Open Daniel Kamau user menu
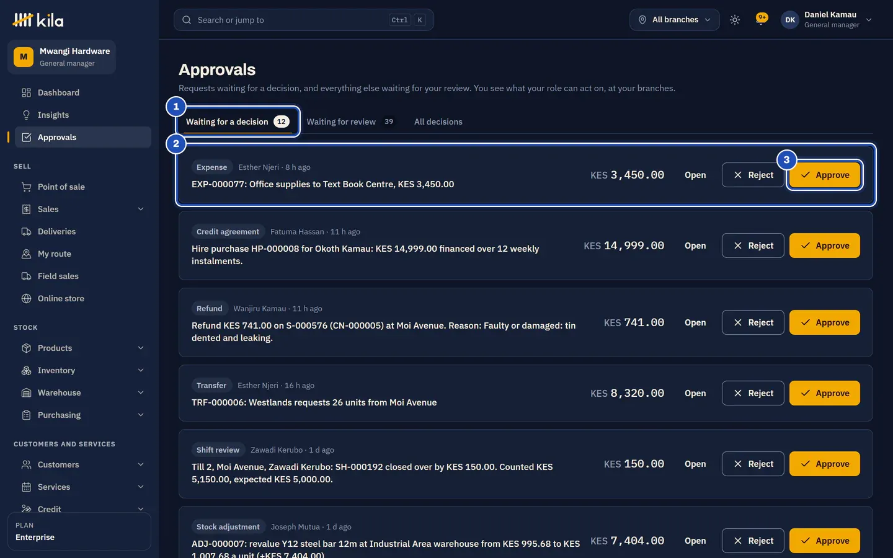This screenshot has height=558, width=893. [x=827, y=20]
